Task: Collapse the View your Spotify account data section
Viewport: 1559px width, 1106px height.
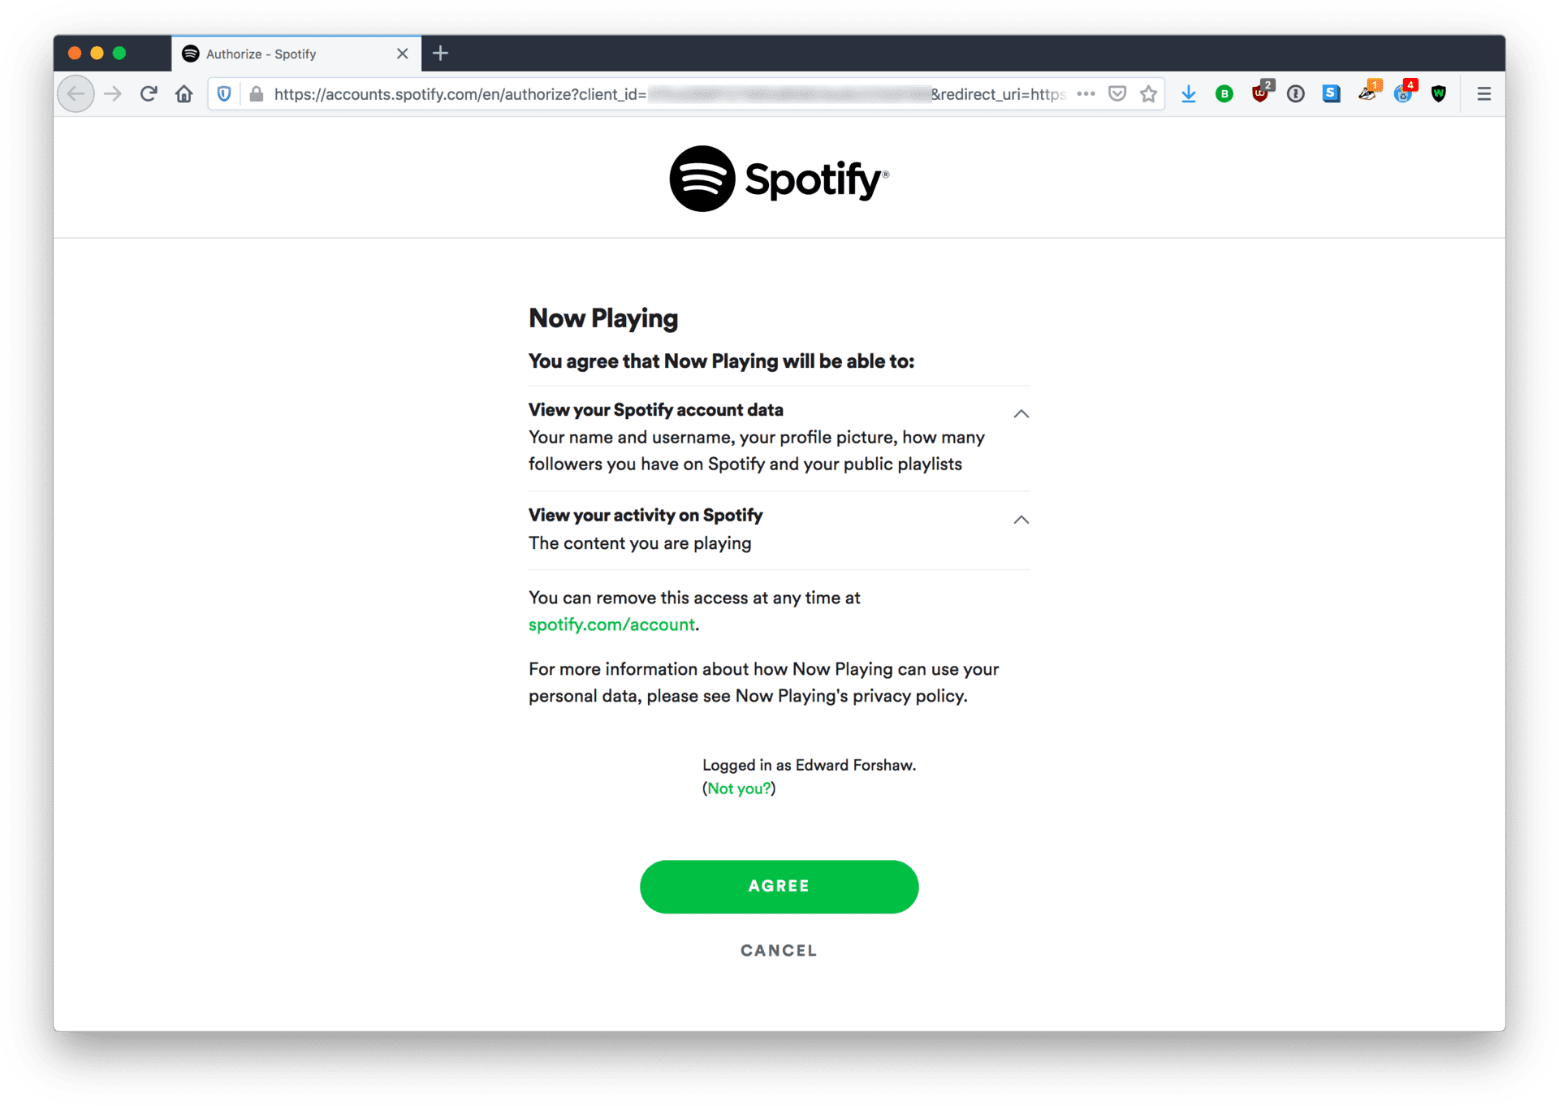Action: pos(1021,413)
